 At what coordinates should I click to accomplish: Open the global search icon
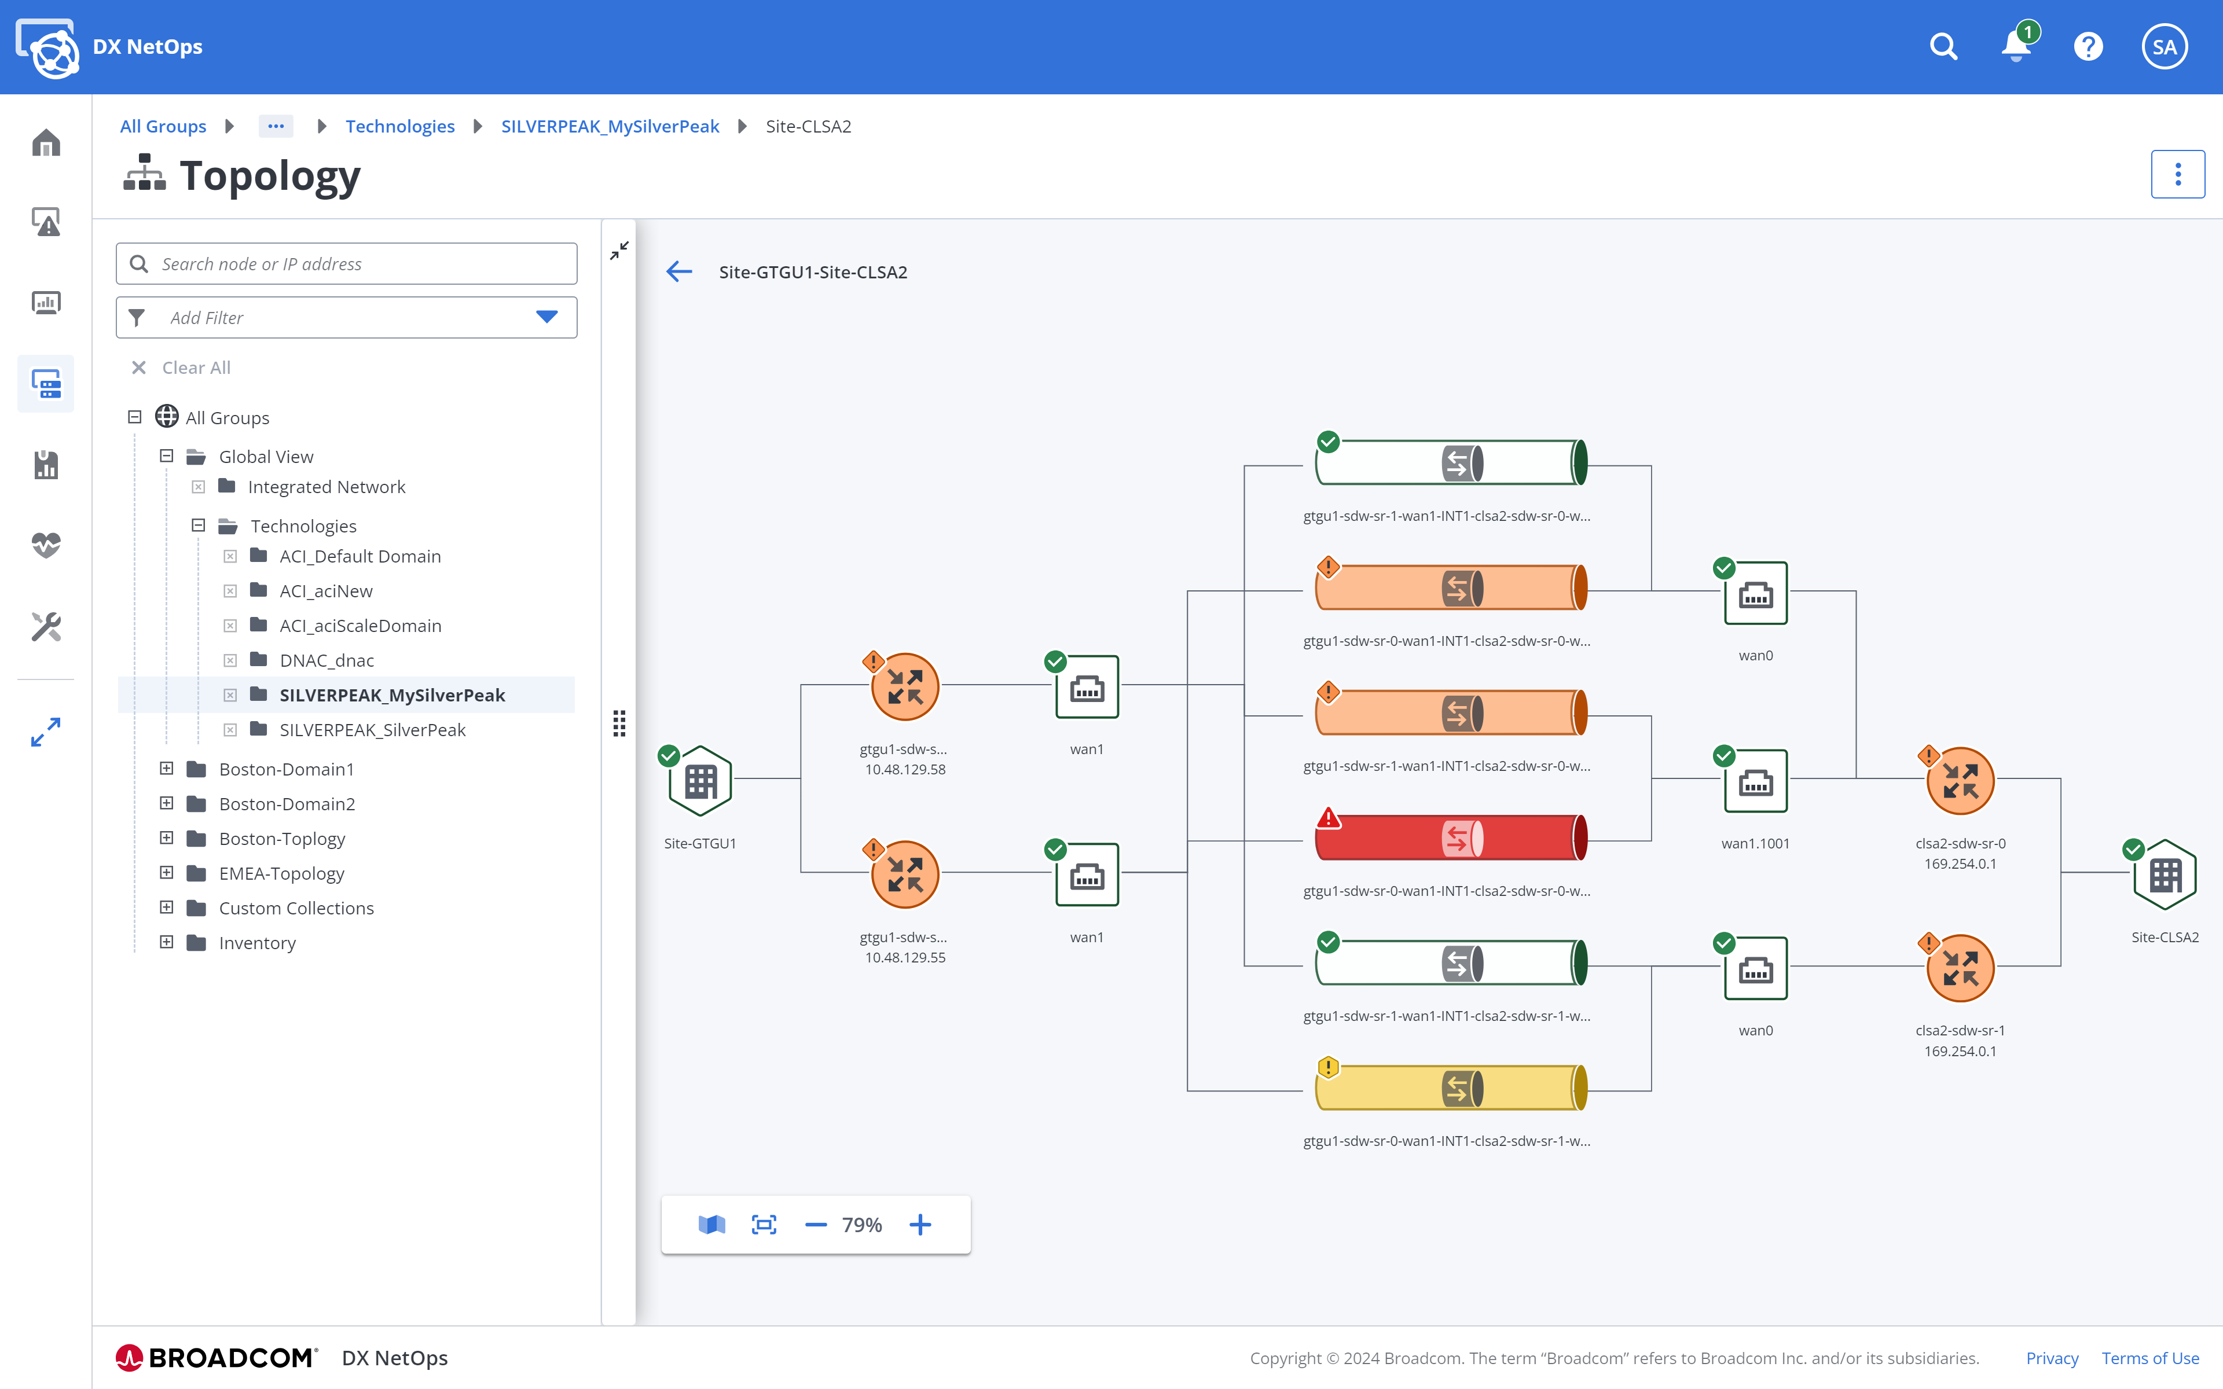[1944, 47]
